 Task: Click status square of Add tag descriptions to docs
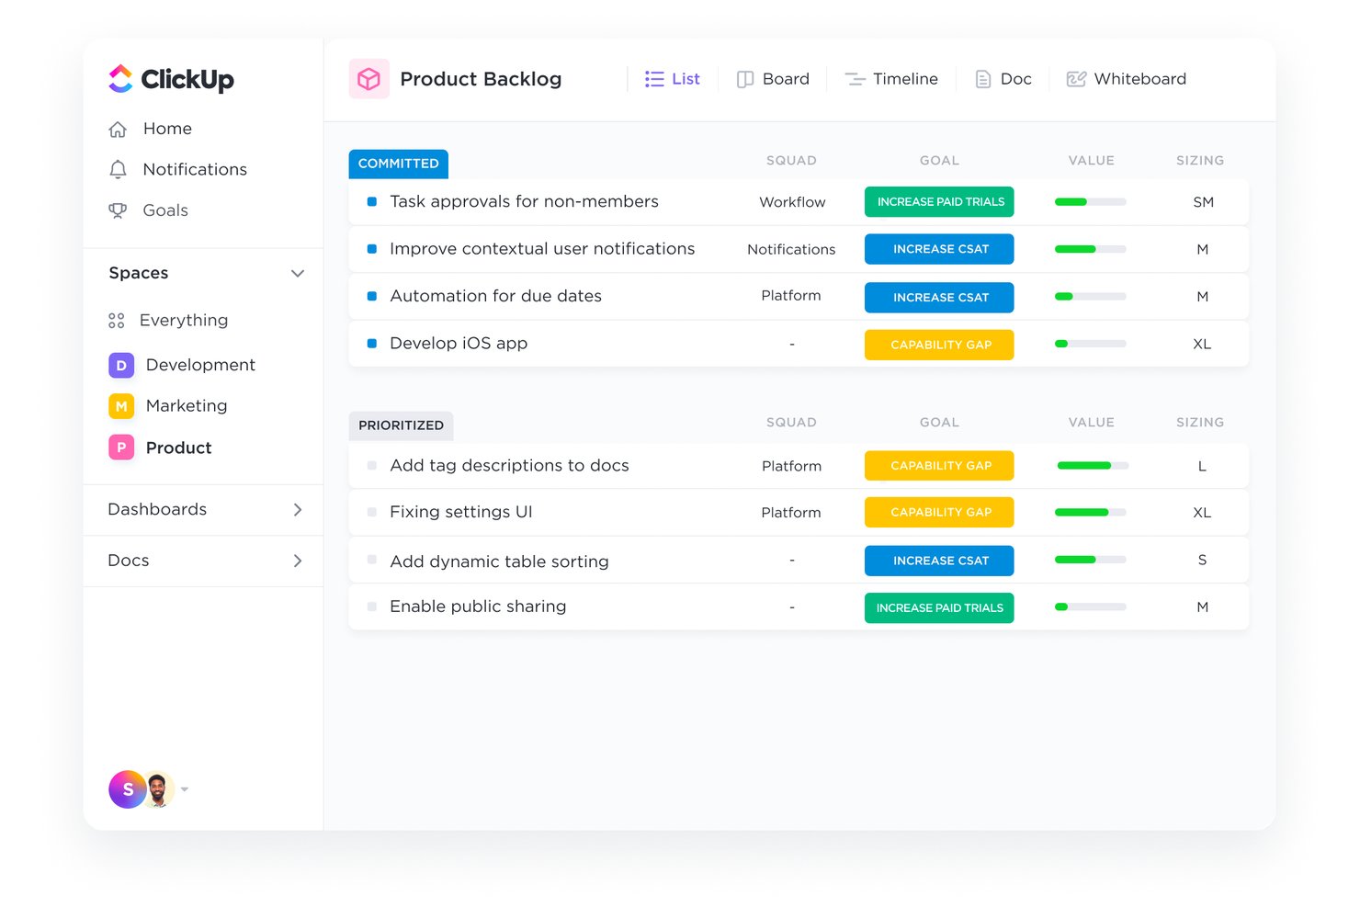tap(372, 466)
